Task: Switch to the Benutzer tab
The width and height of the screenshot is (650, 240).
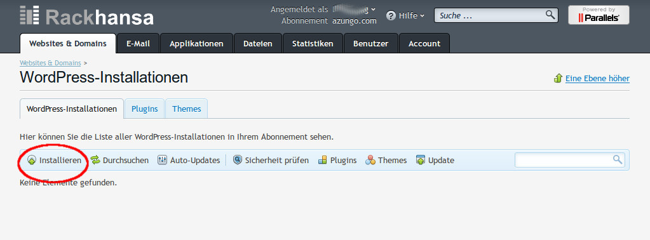Action: pyautogui.click(x=370, y=43)
